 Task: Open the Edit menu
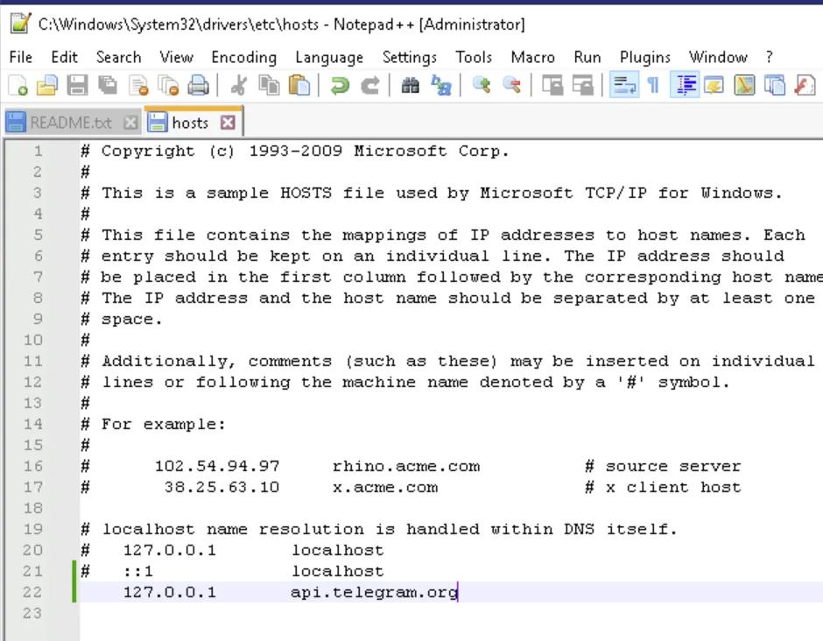pyautogui.click(x=65, y=57)
